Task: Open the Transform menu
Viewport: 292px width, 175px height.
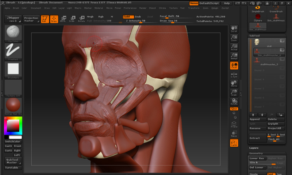Action: 194,8
